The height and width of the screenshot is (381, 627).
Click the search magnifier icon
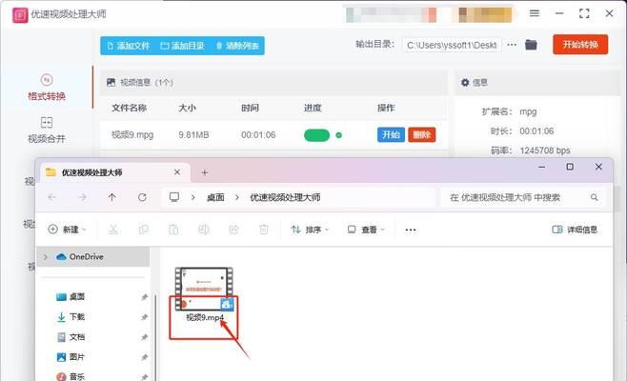coord(595,197)
